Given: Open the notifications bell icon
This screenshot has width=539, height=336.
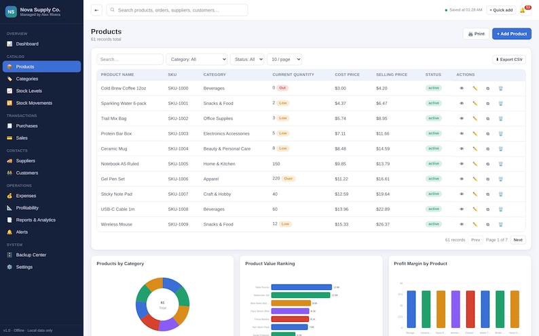Looking at the screenshot, I should coord(525,10).
